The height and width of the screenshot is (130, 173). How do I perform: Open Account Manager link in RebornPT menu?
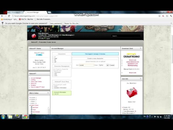(36, 78)
